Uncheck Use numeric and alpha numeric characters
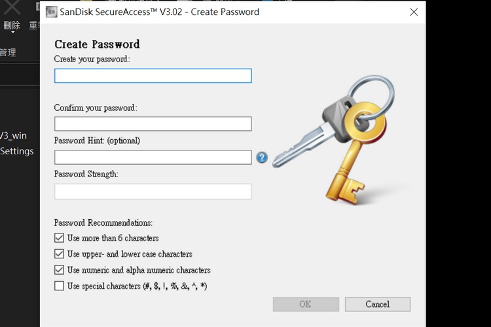 click(x=59, y=269)
